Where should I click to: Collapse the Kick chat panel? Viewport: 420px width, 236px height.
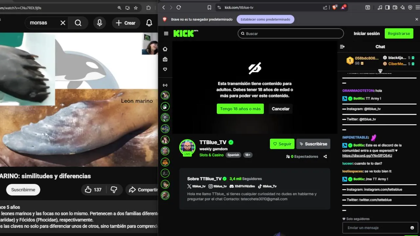click(342, 47)
